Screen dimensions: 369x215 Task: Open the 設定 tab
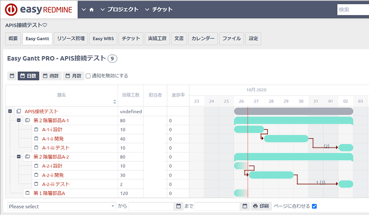pos(253,38)
